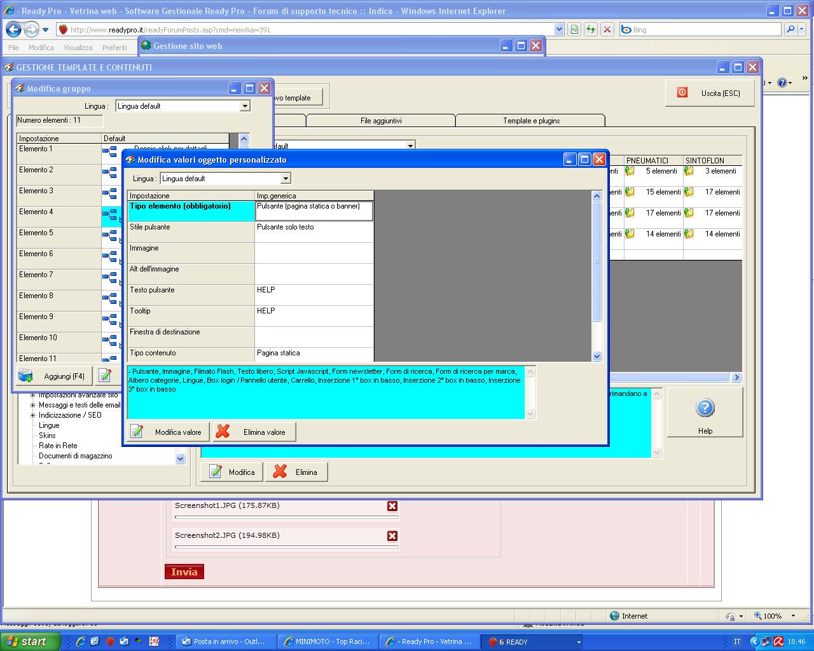Click the search magnifier button

[790, 29]
